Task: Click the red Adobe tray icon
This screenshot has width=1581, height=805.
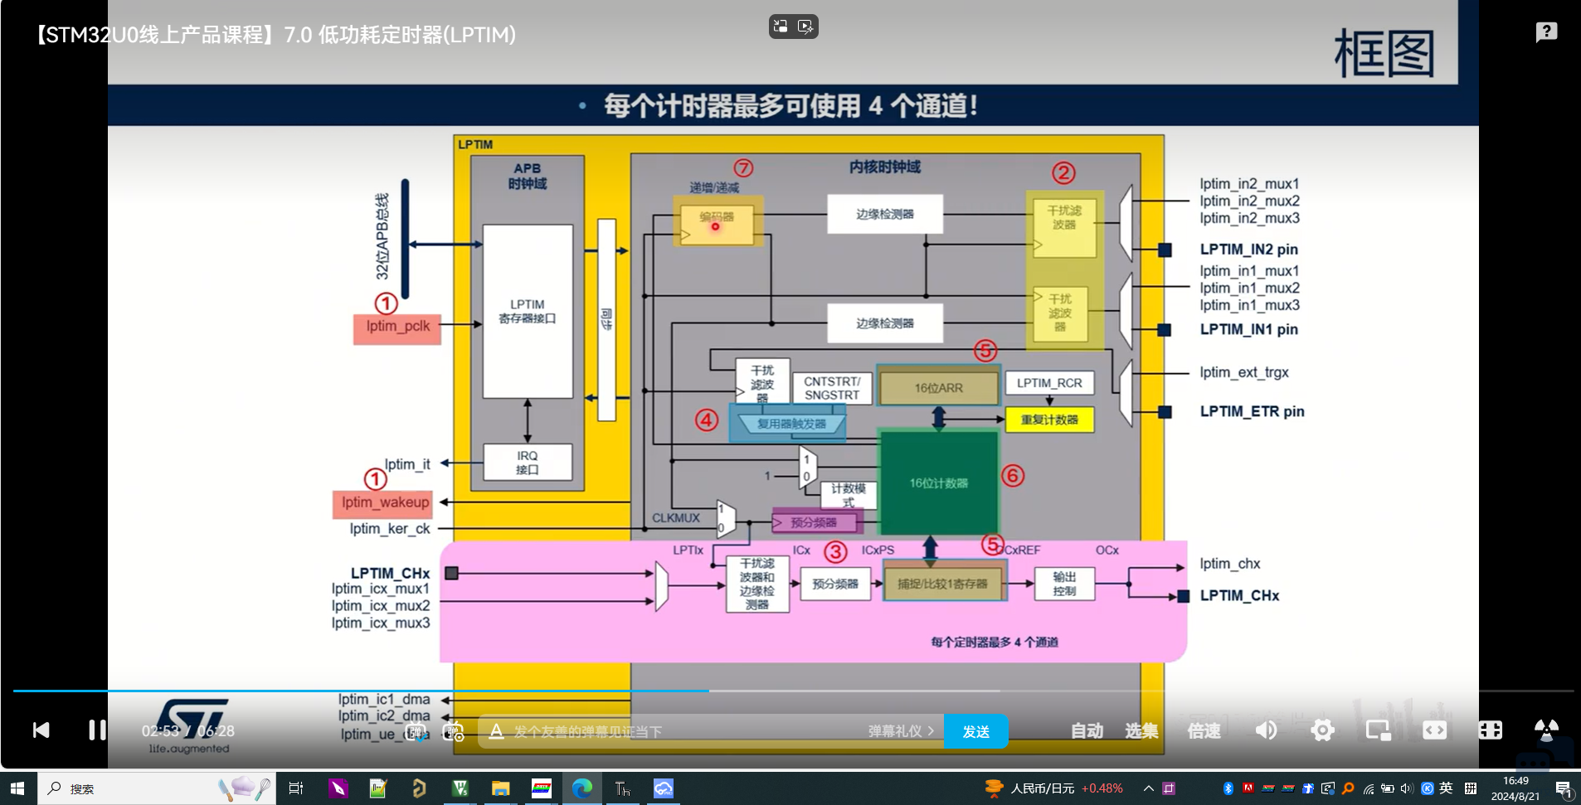Action: coord(1248,788)
